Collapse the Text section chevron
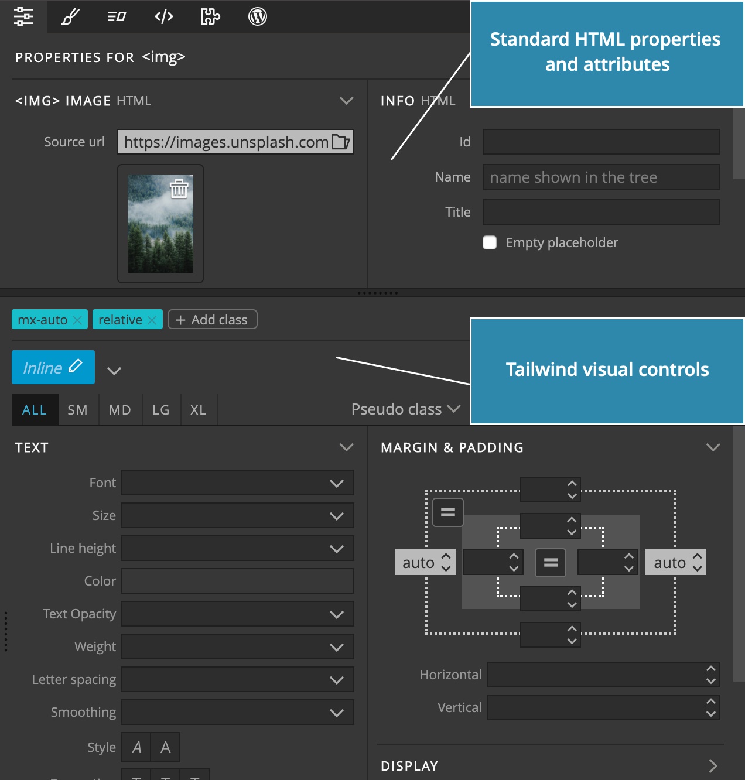The height and width of the screenshot is (780, 745). [347, 447]
